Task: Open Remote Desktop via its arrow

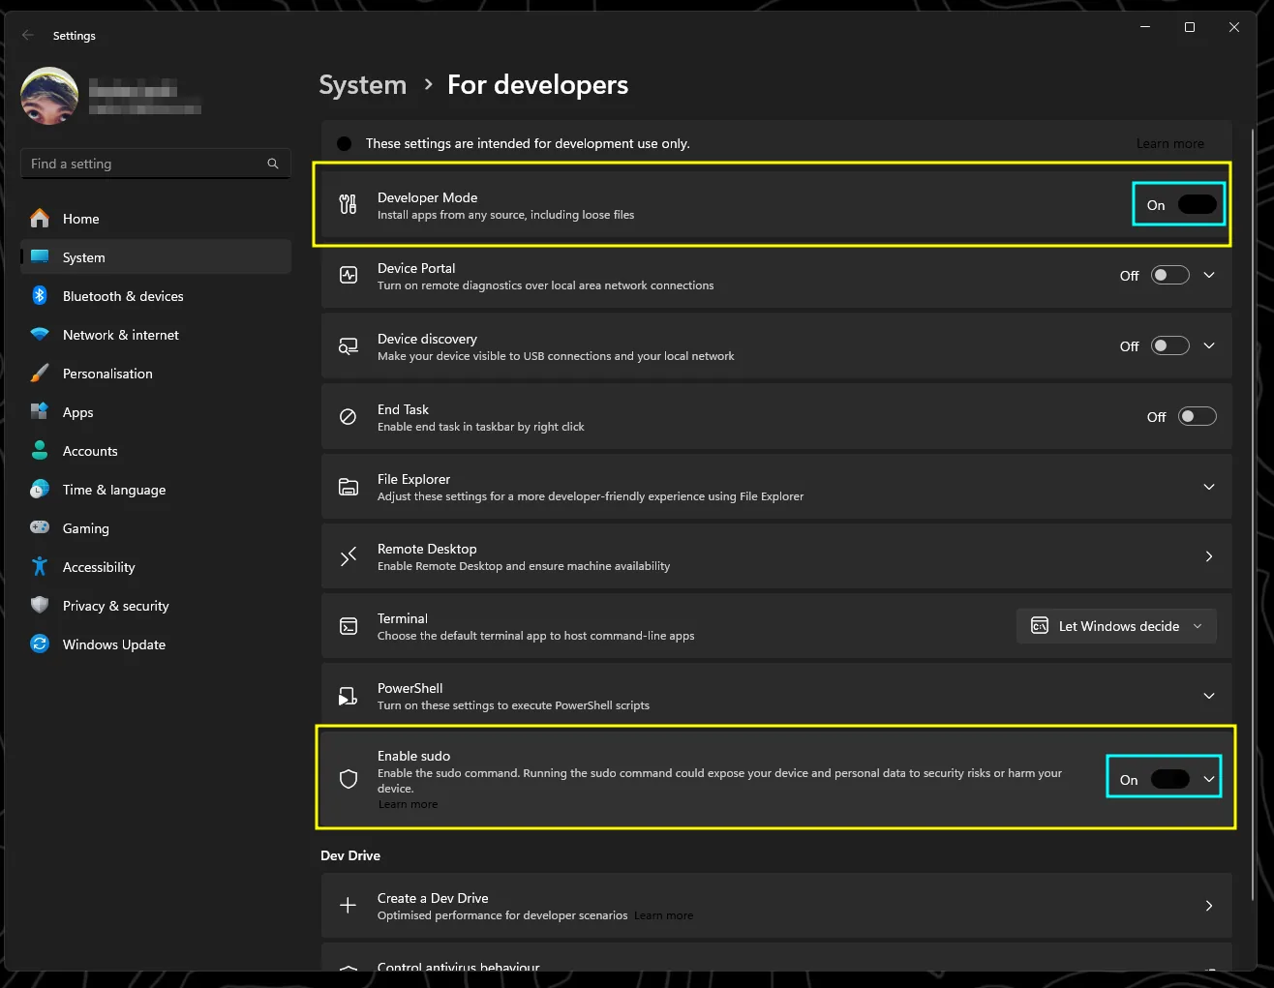Action: coord(1209,556)
